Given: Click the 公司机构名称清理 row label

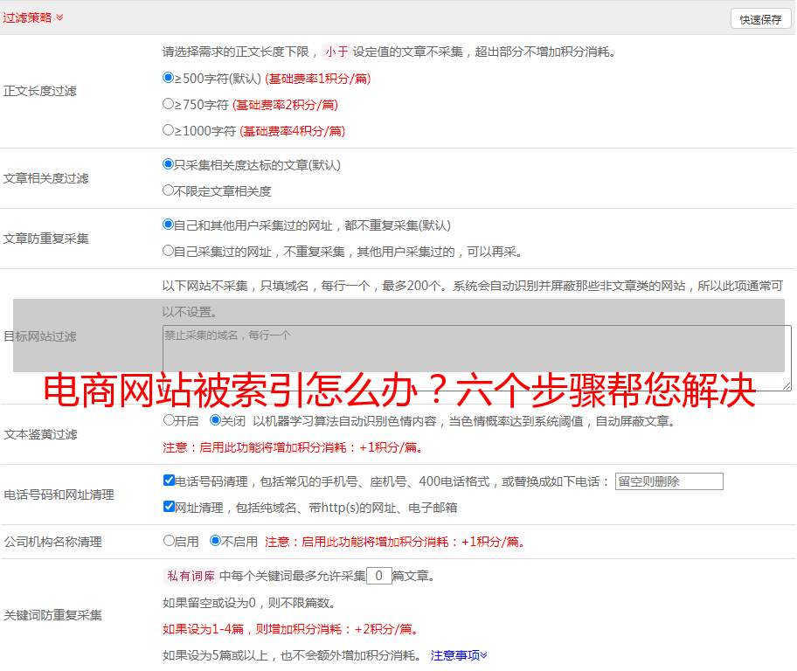Looking at the screenshot, I should pyautogui.click(x=52, y=542).
